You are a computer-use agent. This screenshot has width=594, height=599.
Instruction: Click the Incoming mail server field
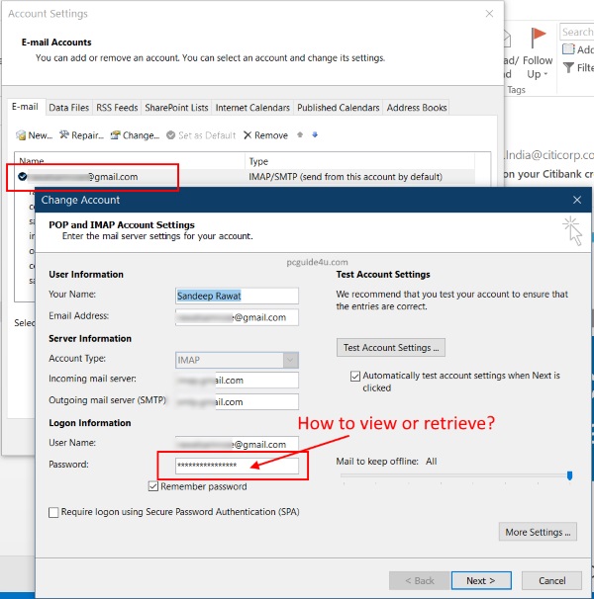pos(237,381)
